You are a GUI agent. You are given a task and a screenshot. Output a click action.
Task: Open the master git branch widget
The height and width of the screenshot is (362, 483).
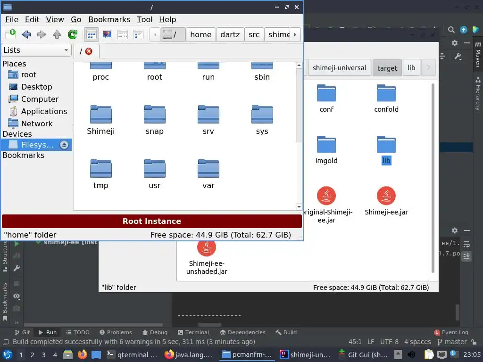(x=452, y=342)
